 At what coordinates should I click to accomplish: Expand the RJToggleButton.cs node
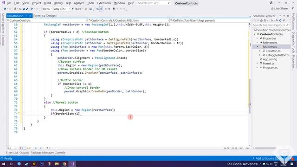[260, 55]
